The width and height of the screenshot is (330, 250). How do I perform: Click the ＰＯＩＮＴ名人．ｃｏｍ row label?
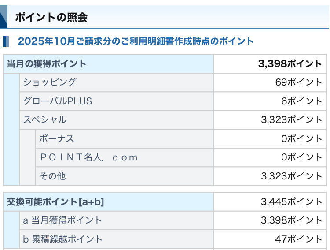[x=88, y=157]
